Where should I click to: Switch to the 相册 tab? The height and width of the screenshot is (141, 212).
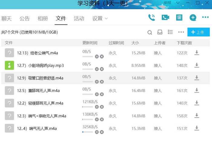click(43, 18)
